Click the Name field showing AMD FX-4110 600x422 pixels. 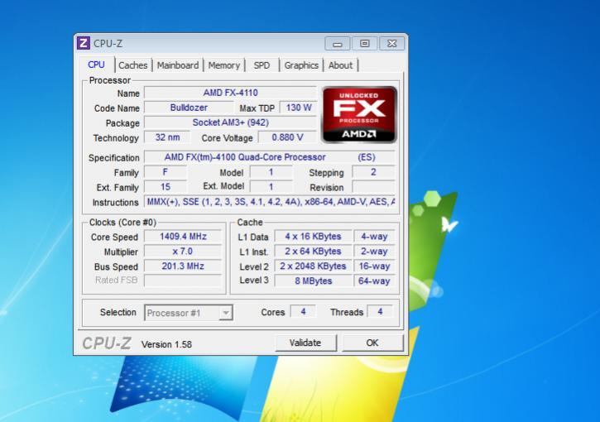click(230, 93)
